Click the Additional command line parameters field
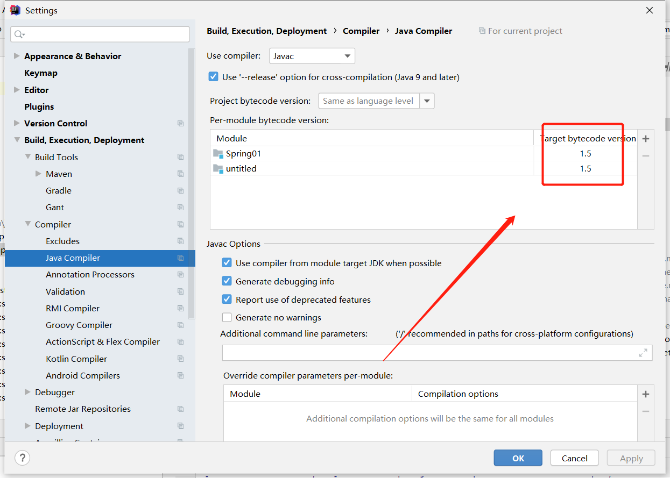 437,353
